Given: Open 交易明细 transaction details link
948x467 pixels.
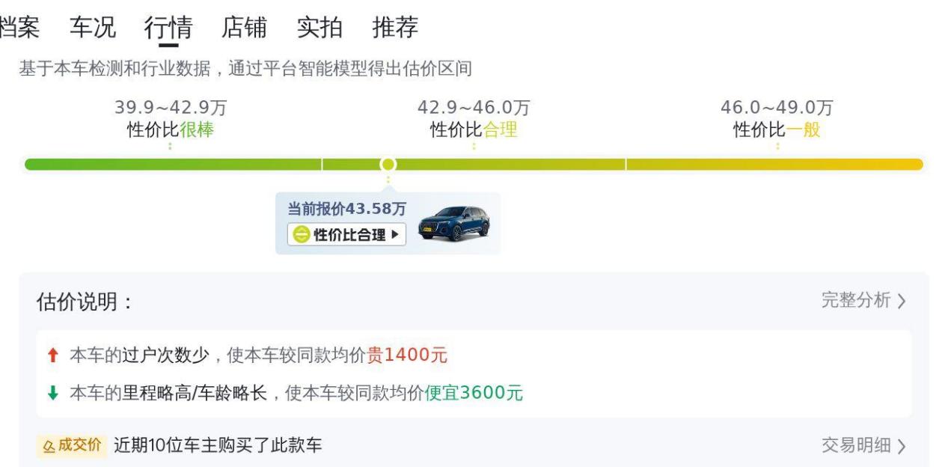Looking at the screenshot, I should click(856, 446).
